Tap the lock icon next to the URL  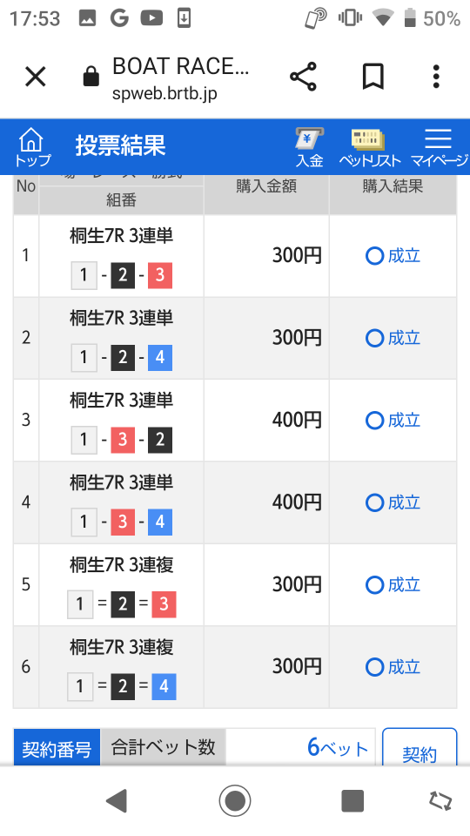91,77
